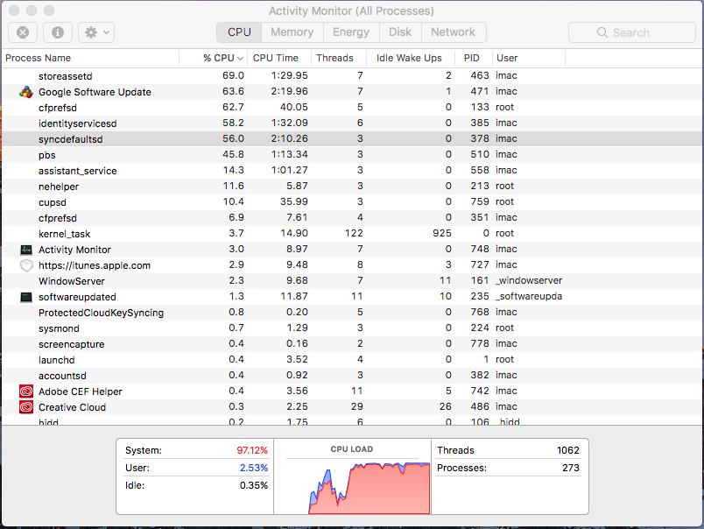704x529 pixels.
Task: Click the Adobe CEF Helper name
Action: click(81, 391)
